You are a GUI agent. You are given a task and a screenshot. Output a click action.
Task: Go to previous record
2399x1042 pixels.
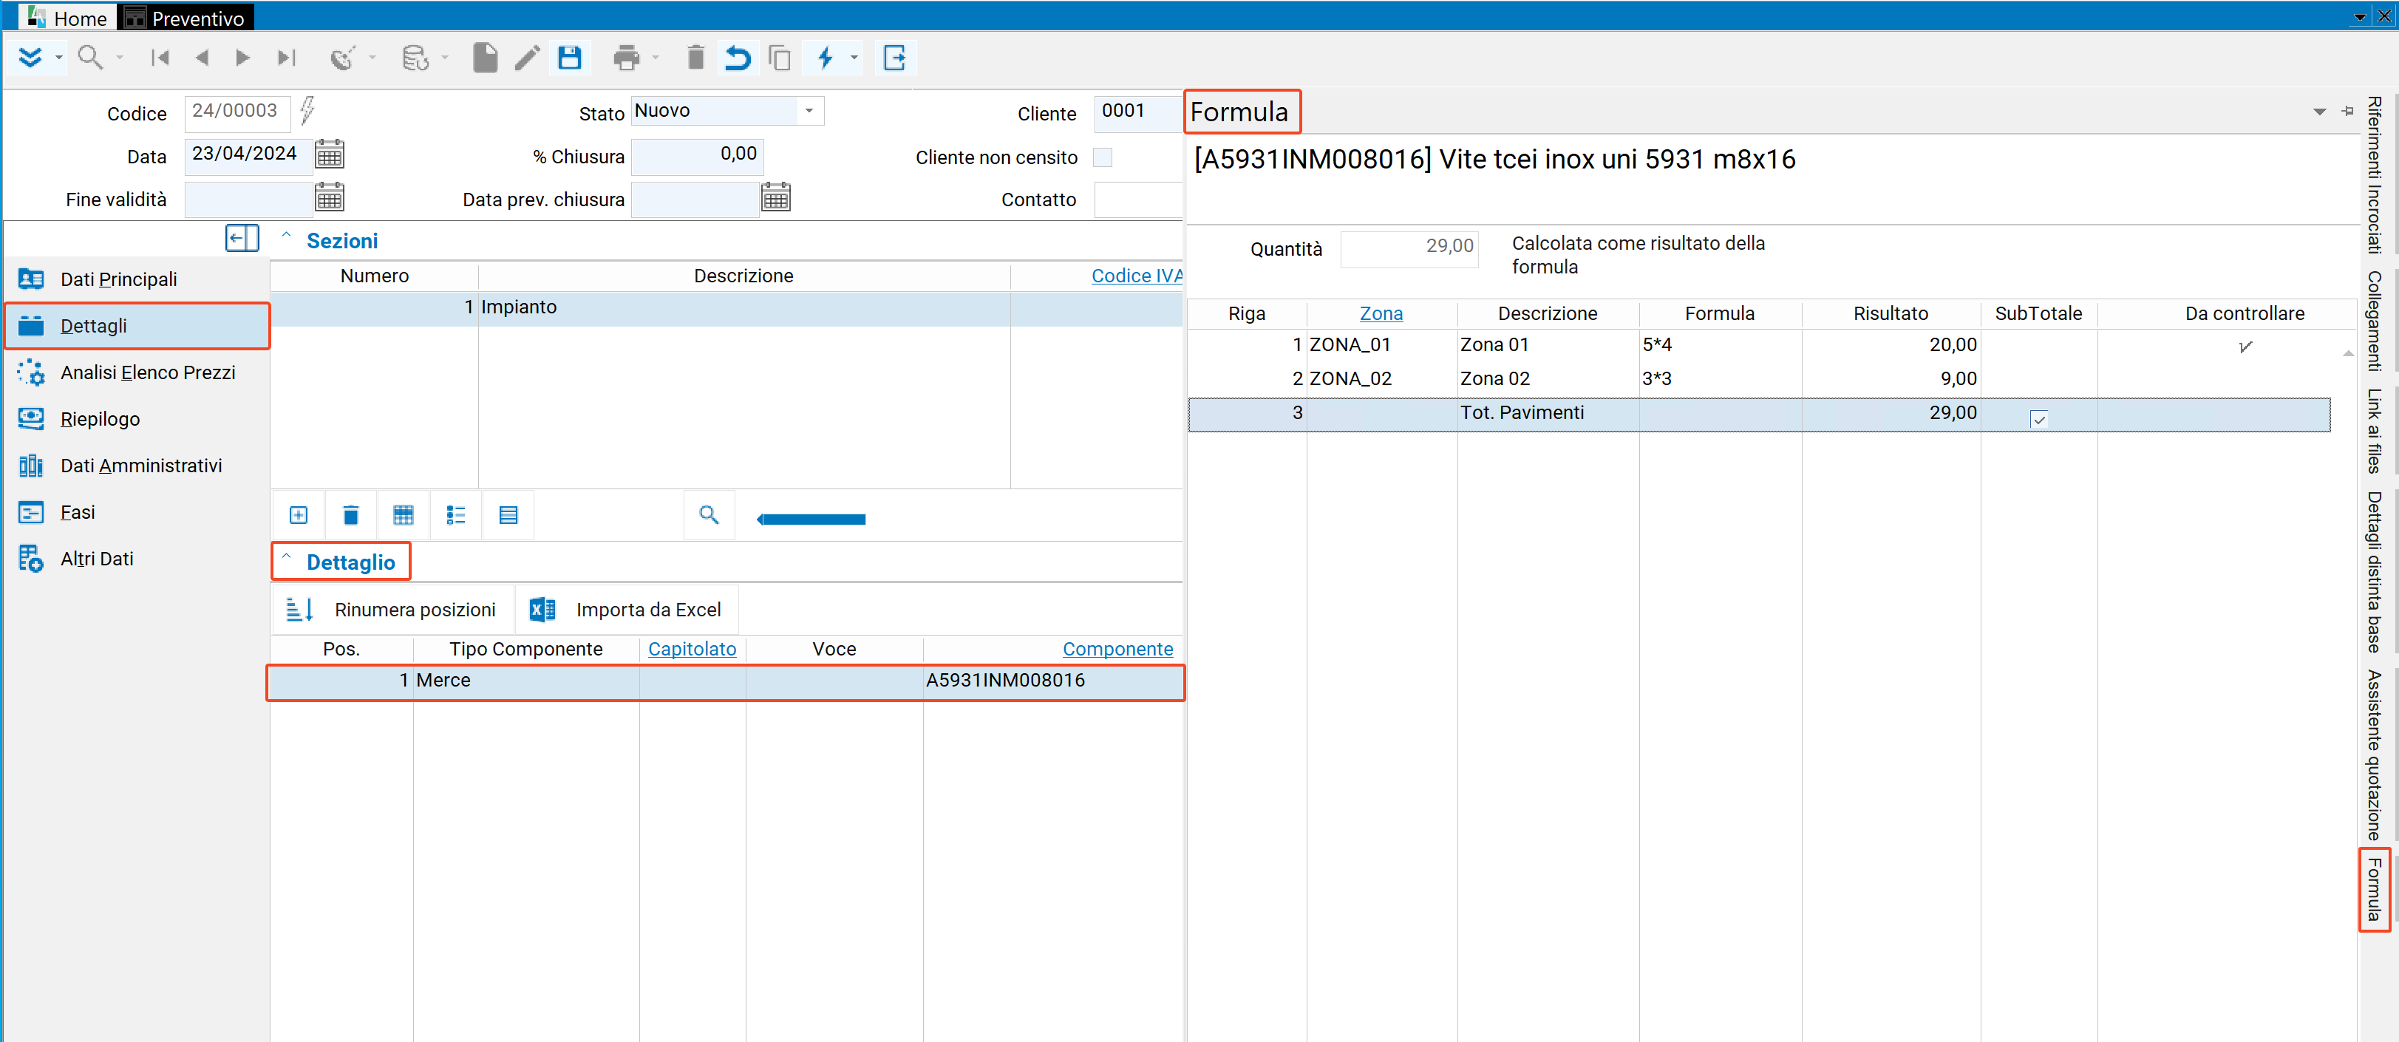click(201, 58)
